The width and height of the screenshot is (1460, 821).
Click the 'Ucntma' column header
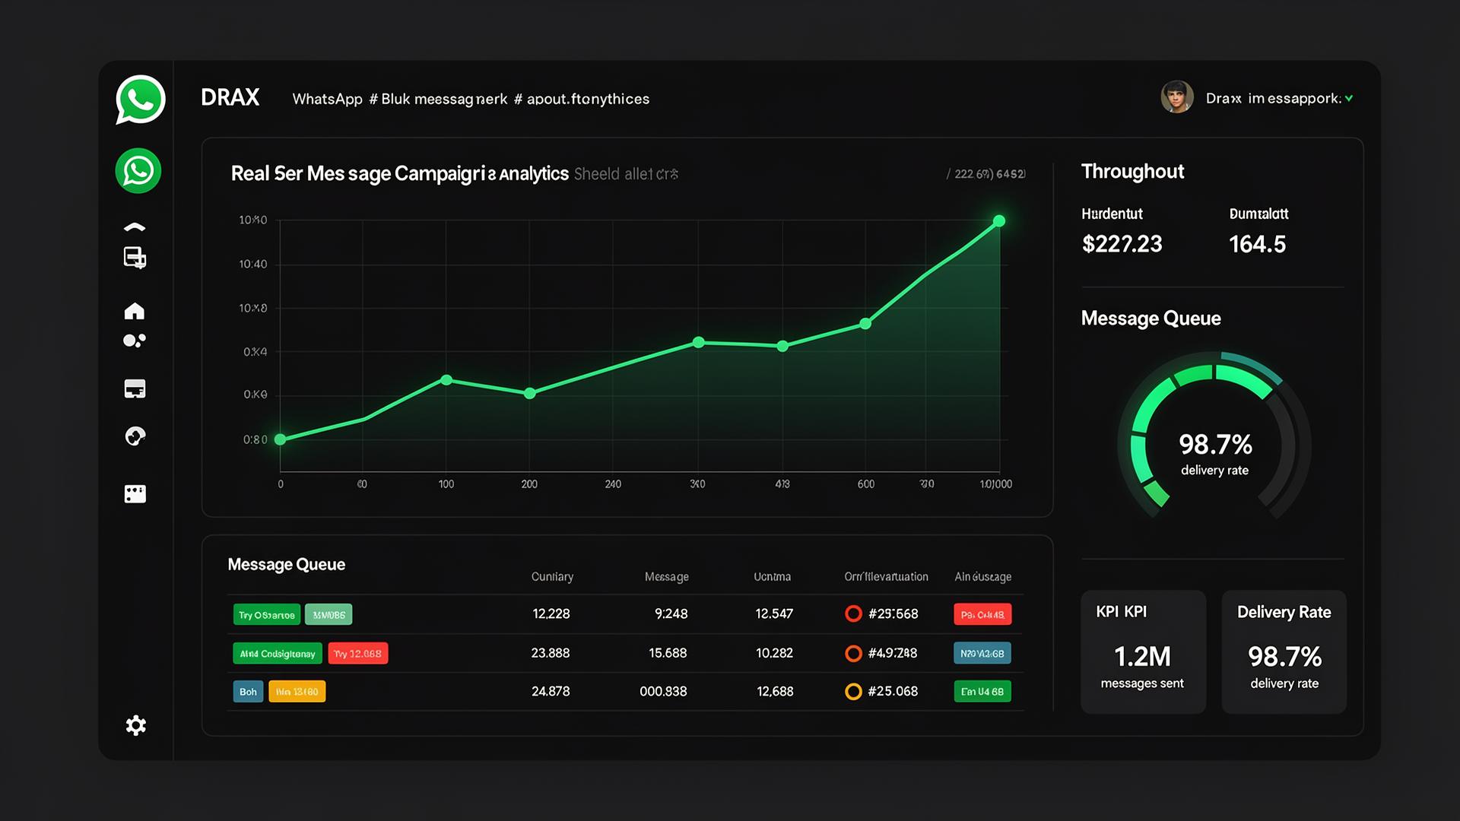coord(772,577)
